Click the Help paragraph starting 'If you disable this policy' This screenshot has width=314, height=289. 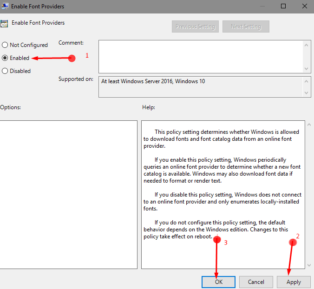[222, 202]
